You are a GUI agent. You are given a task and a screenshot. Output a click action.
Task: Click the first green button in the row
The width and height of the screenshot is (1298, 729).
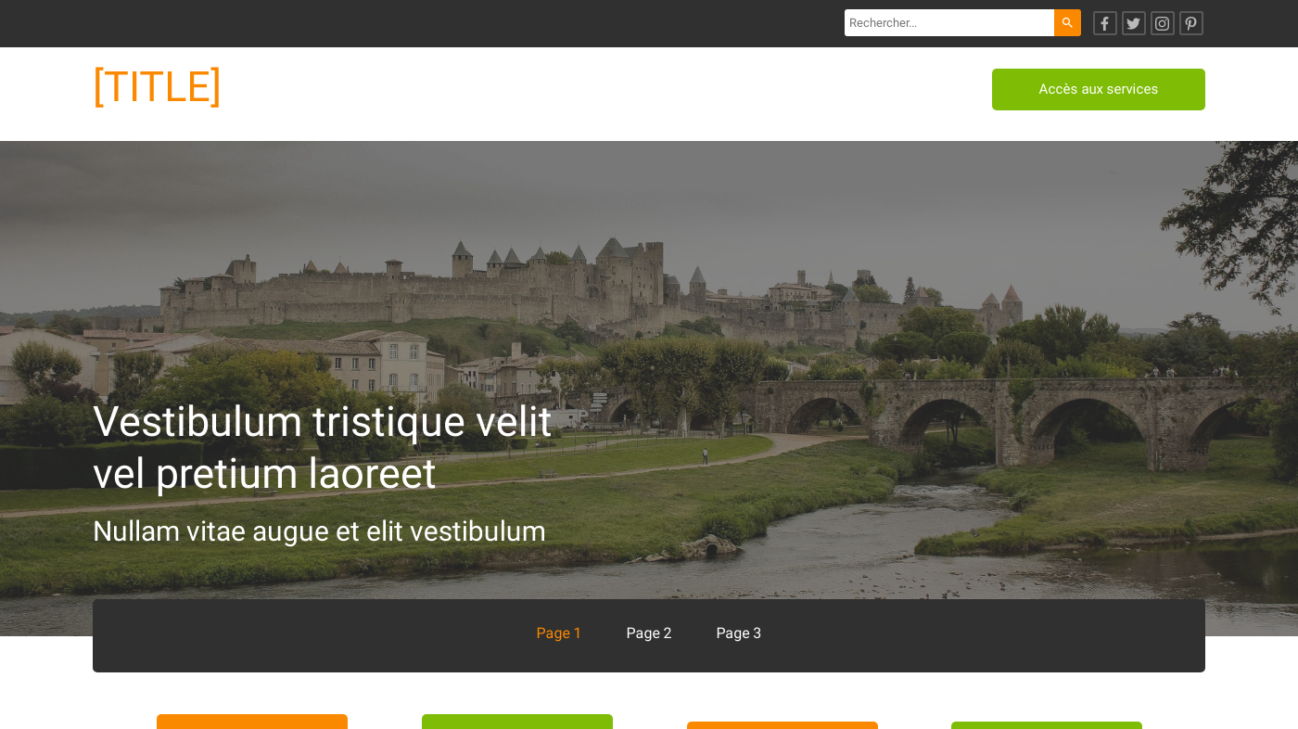516,723
